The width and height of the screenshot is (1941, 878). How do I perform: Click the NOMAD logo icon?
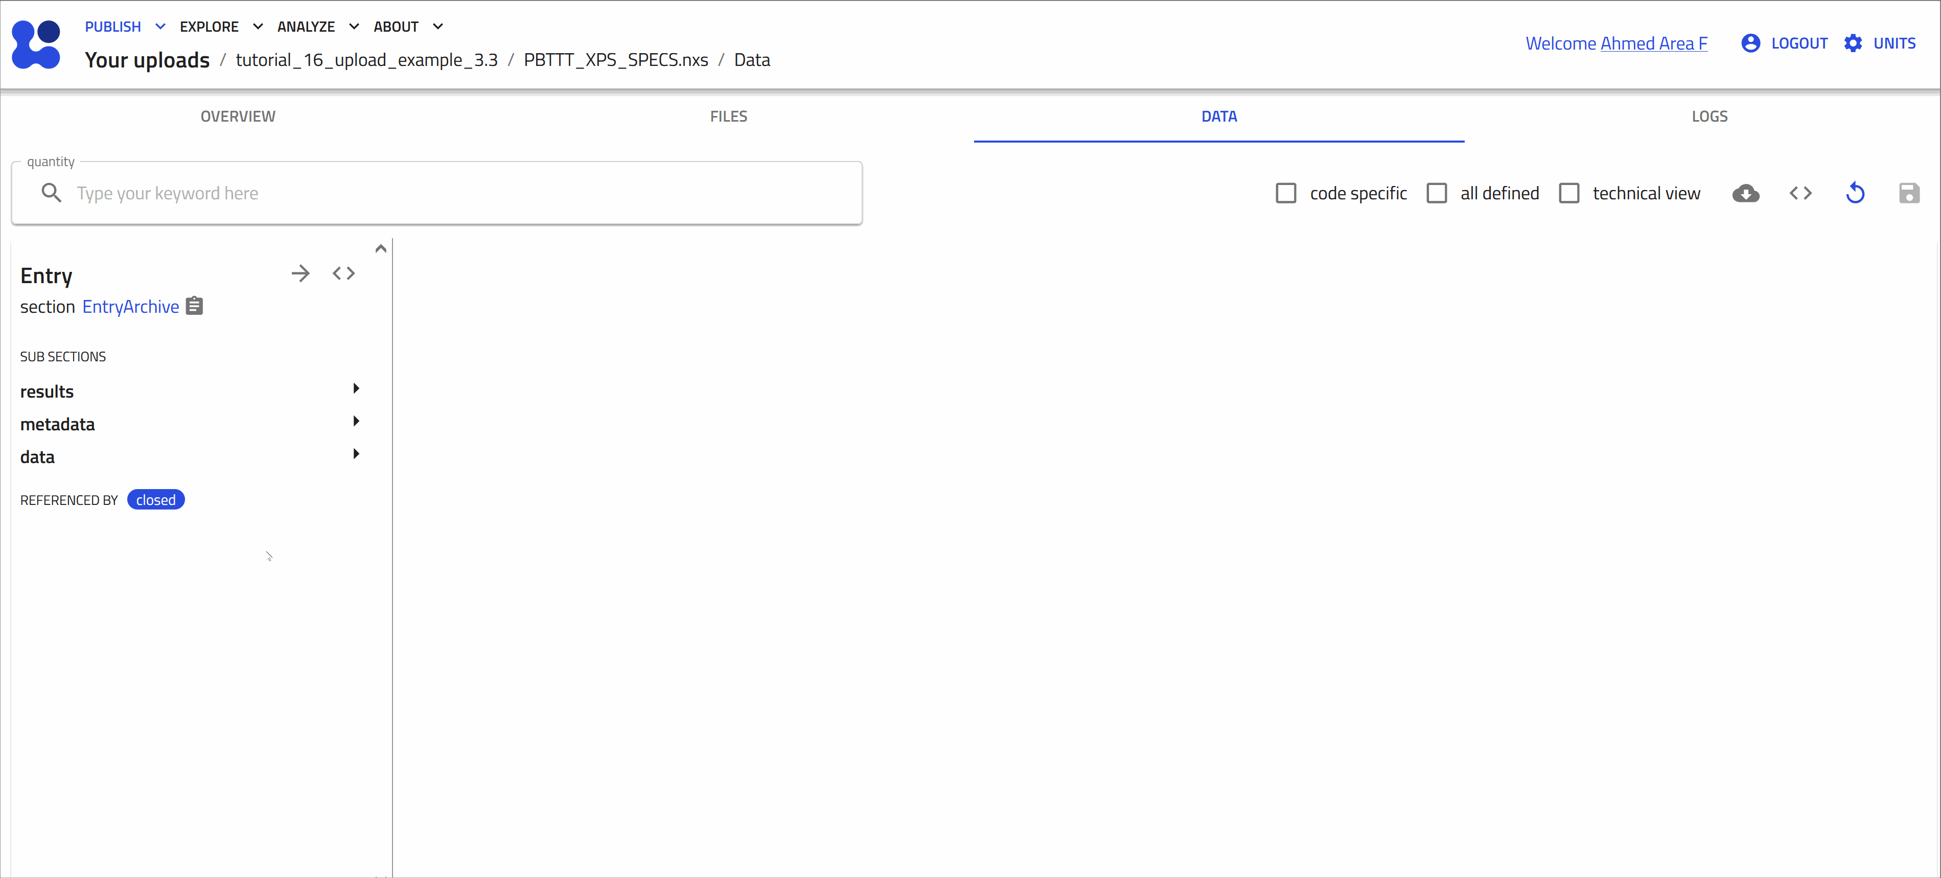click(x=36, y=44)
